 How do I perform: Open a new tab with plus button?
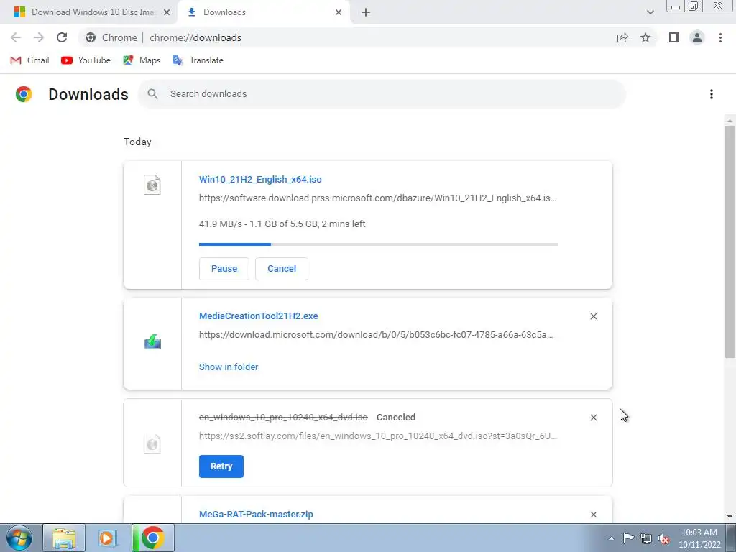coord(366,12)
